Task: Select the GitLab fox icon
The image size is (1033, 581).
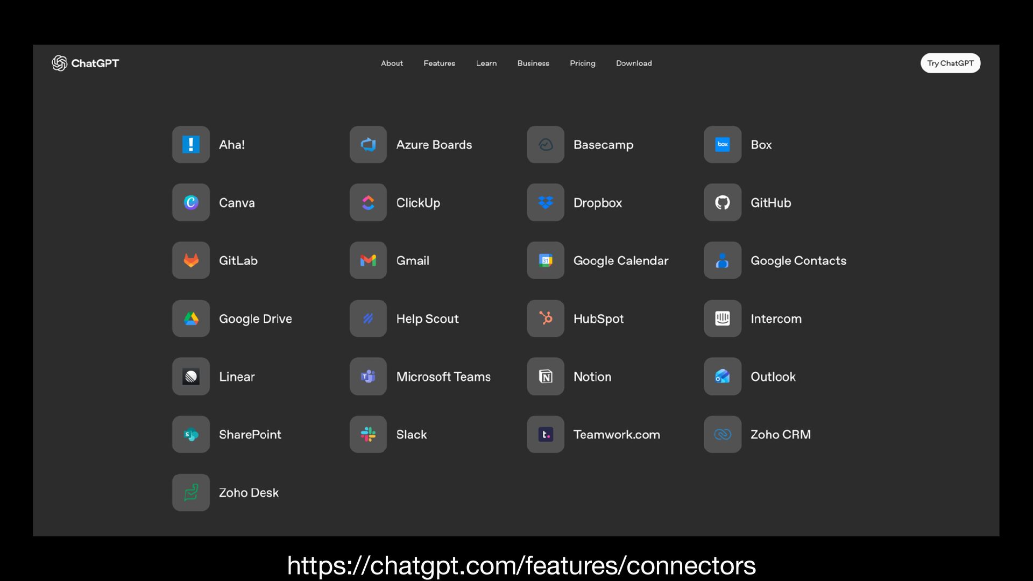Action: [x=190, y=260]
